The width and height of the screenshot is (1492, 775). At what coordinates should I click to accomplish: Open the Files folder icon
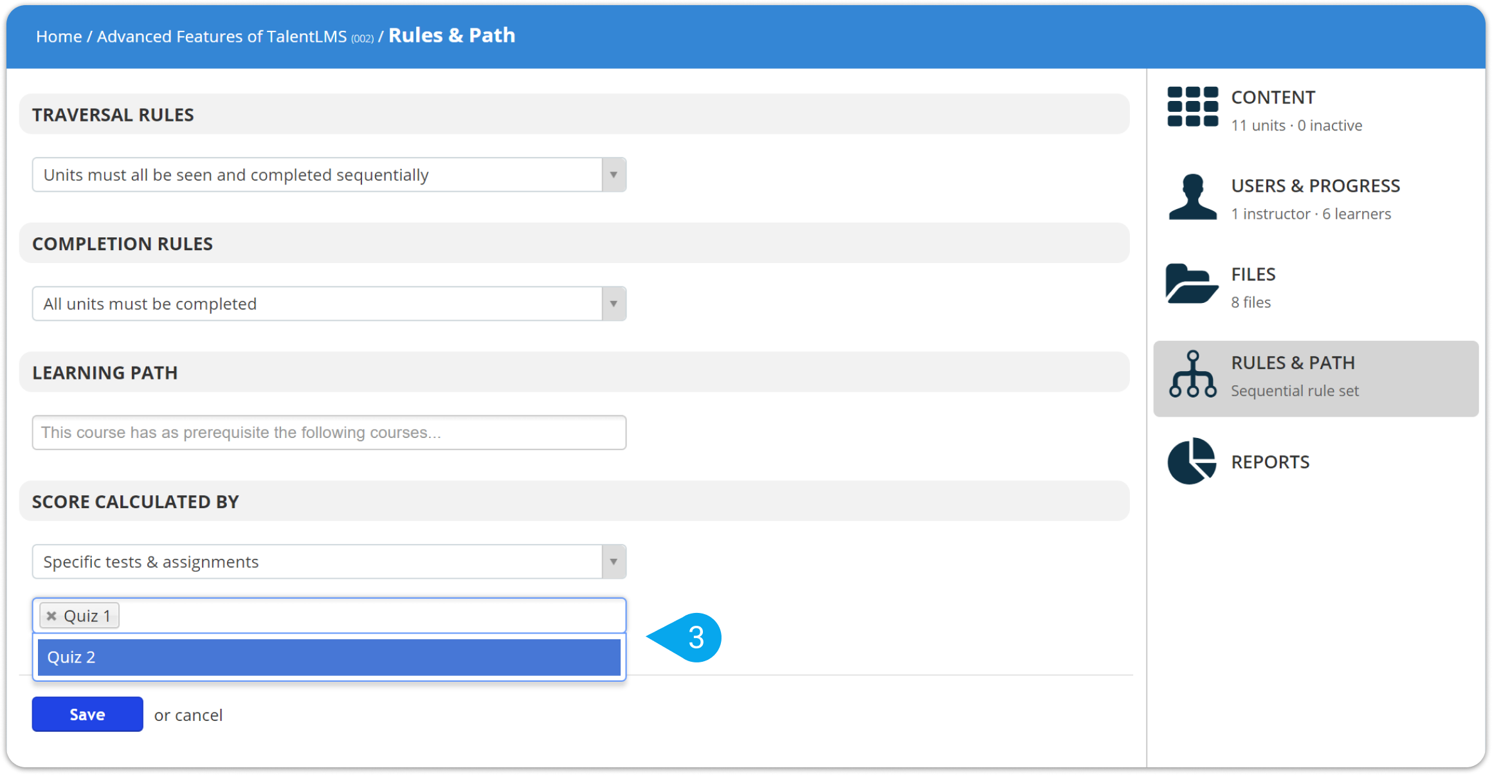1192,283
